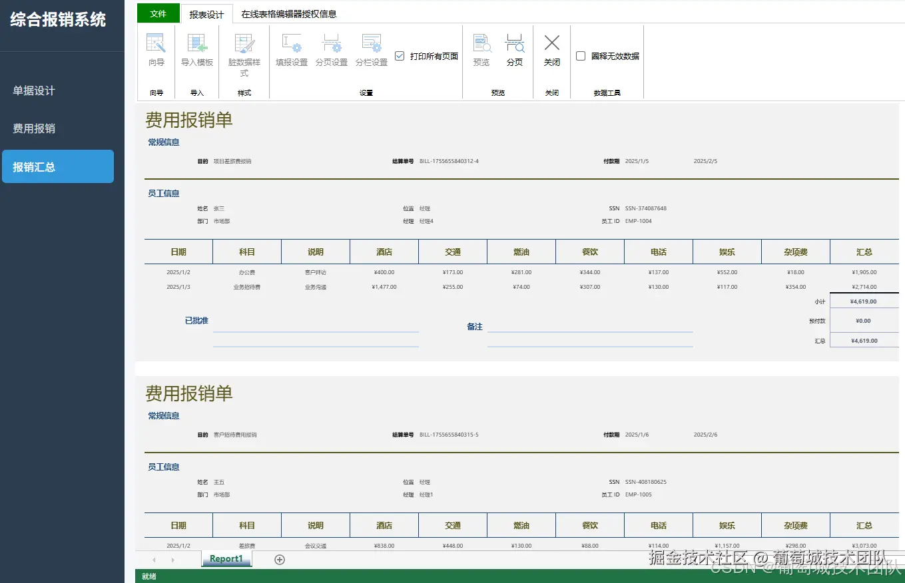This screenshot has height=583, width=905.
Task: Click the name value 王五
Action: [x=219, y=482]
